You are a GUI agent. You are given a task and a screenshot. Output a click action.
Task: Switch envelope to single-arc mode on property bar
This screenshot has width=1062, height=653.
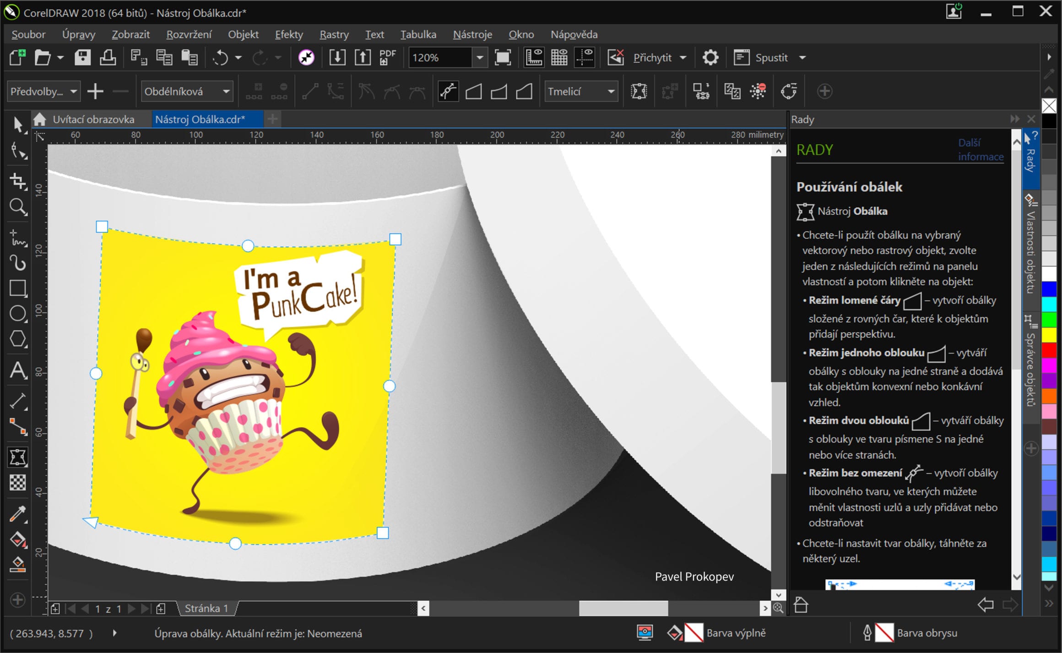[500, 91]
